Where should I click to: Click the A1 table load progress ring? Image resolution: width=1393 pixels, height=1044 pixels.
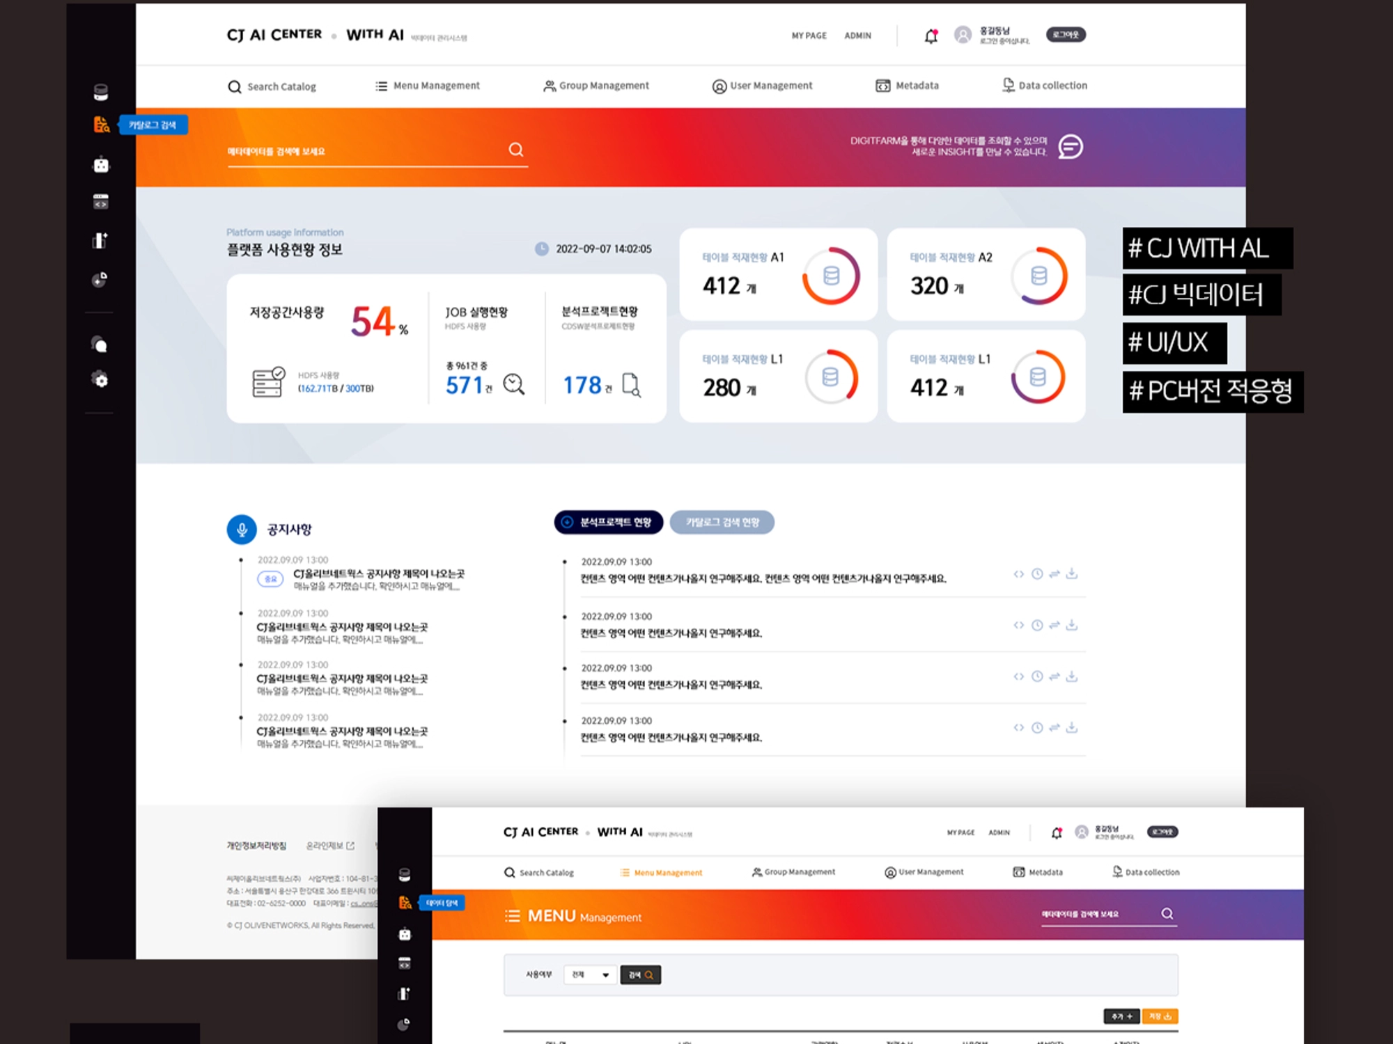pos(831,276)
